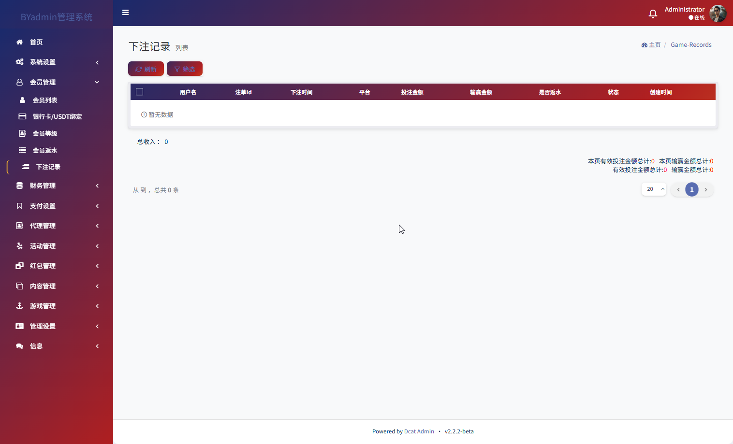Go to the 主页 breadcrumb link
Viewport: 733px width, 444px height.
[x=655, y=45]
